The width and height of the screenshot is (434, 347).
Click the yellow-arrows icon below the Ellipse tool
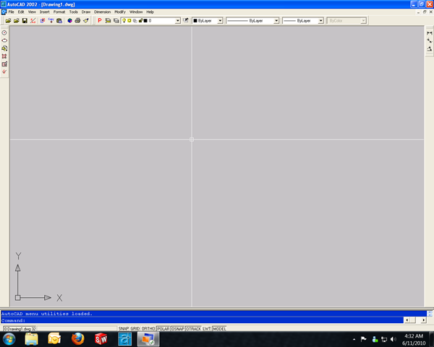tap(4, 48)
